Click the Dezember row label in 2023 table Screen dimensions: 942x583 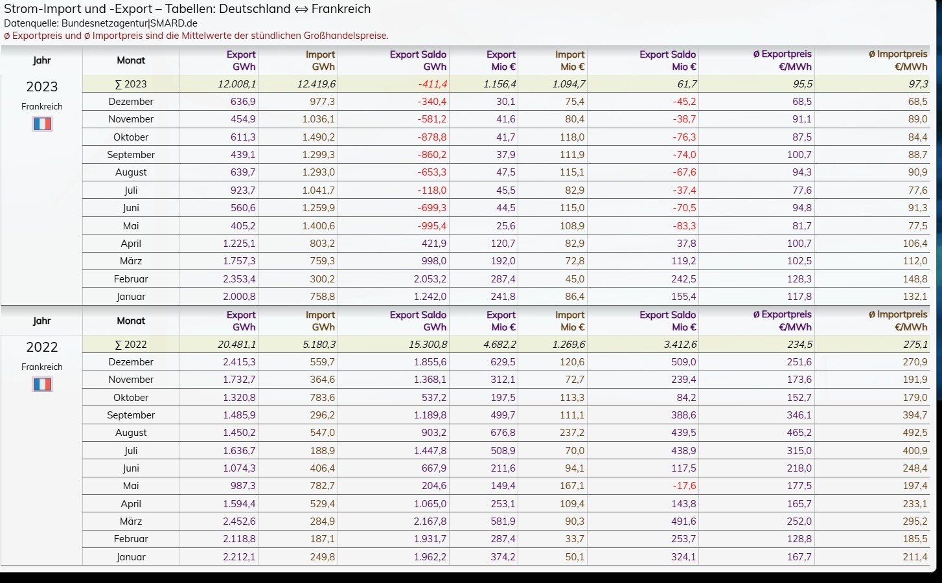(x=131, y=102)
